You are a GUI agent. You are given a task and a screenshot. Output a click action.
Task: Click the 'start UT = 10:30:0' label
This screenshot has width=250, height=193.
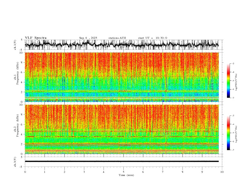point(152,38)
